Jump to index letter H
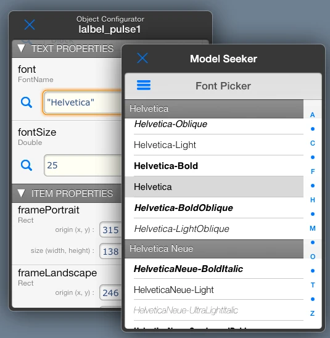Screen dimensions: 330x338 pos(313,200)
